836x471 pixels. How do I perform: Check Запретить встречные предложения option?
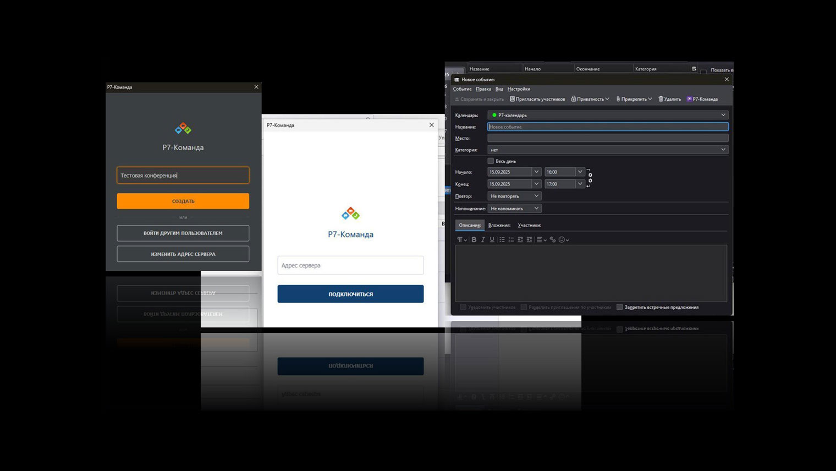[x=619, y=307]
